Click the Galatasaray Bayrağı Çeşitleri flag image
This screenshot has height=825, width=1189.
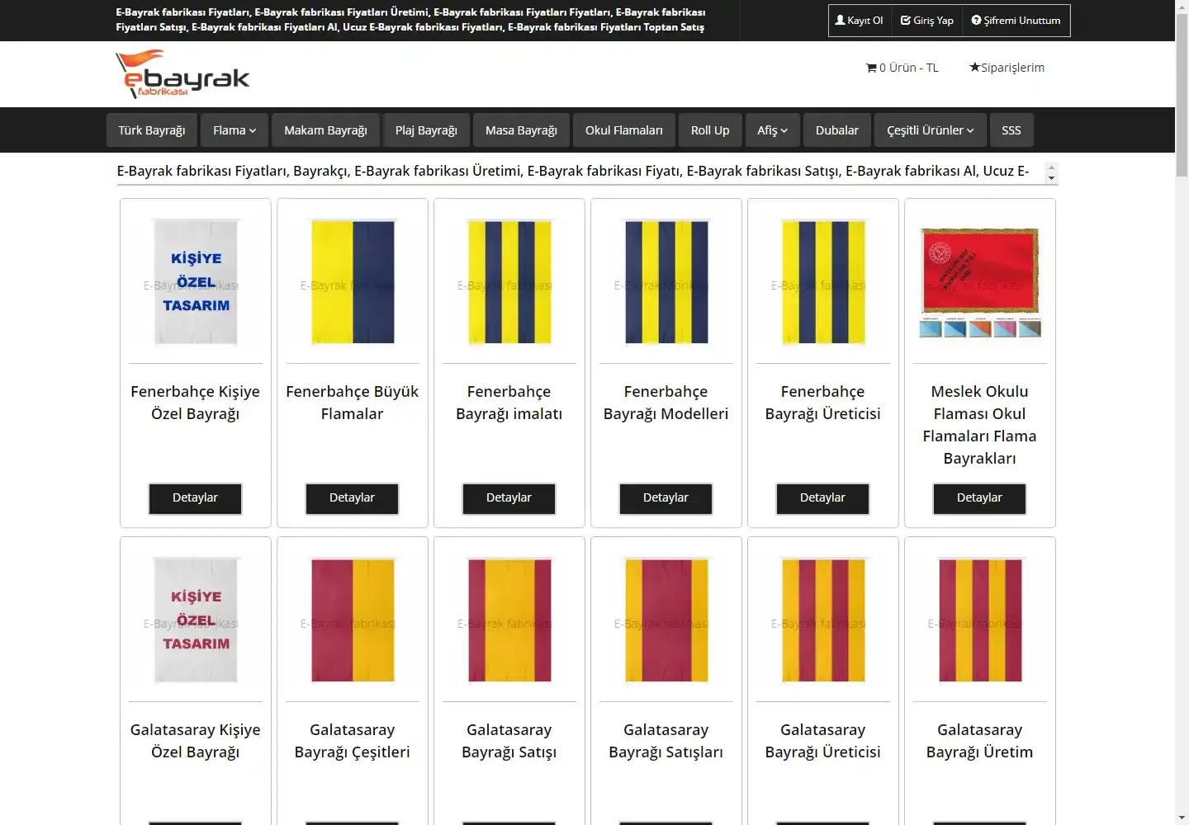point(353,620)
